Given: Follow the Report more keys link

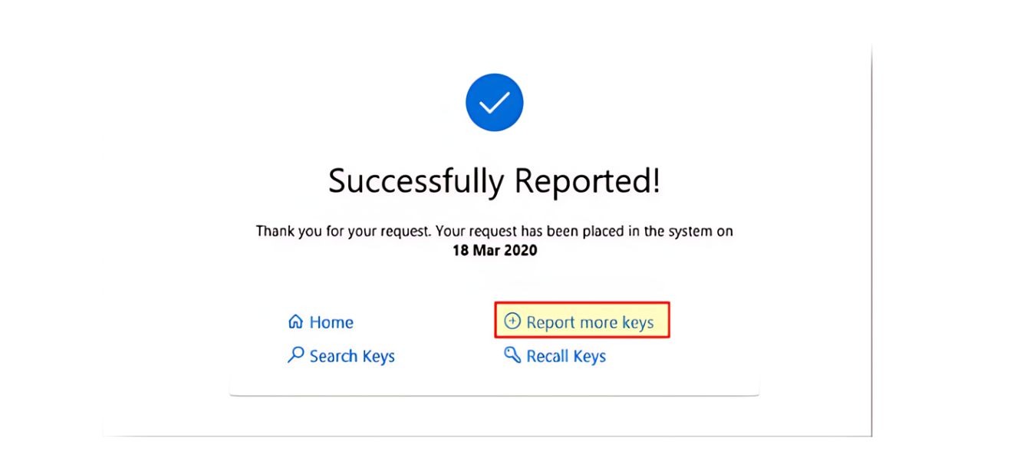Looking at the screenshot, I should (x=589, y=322).
